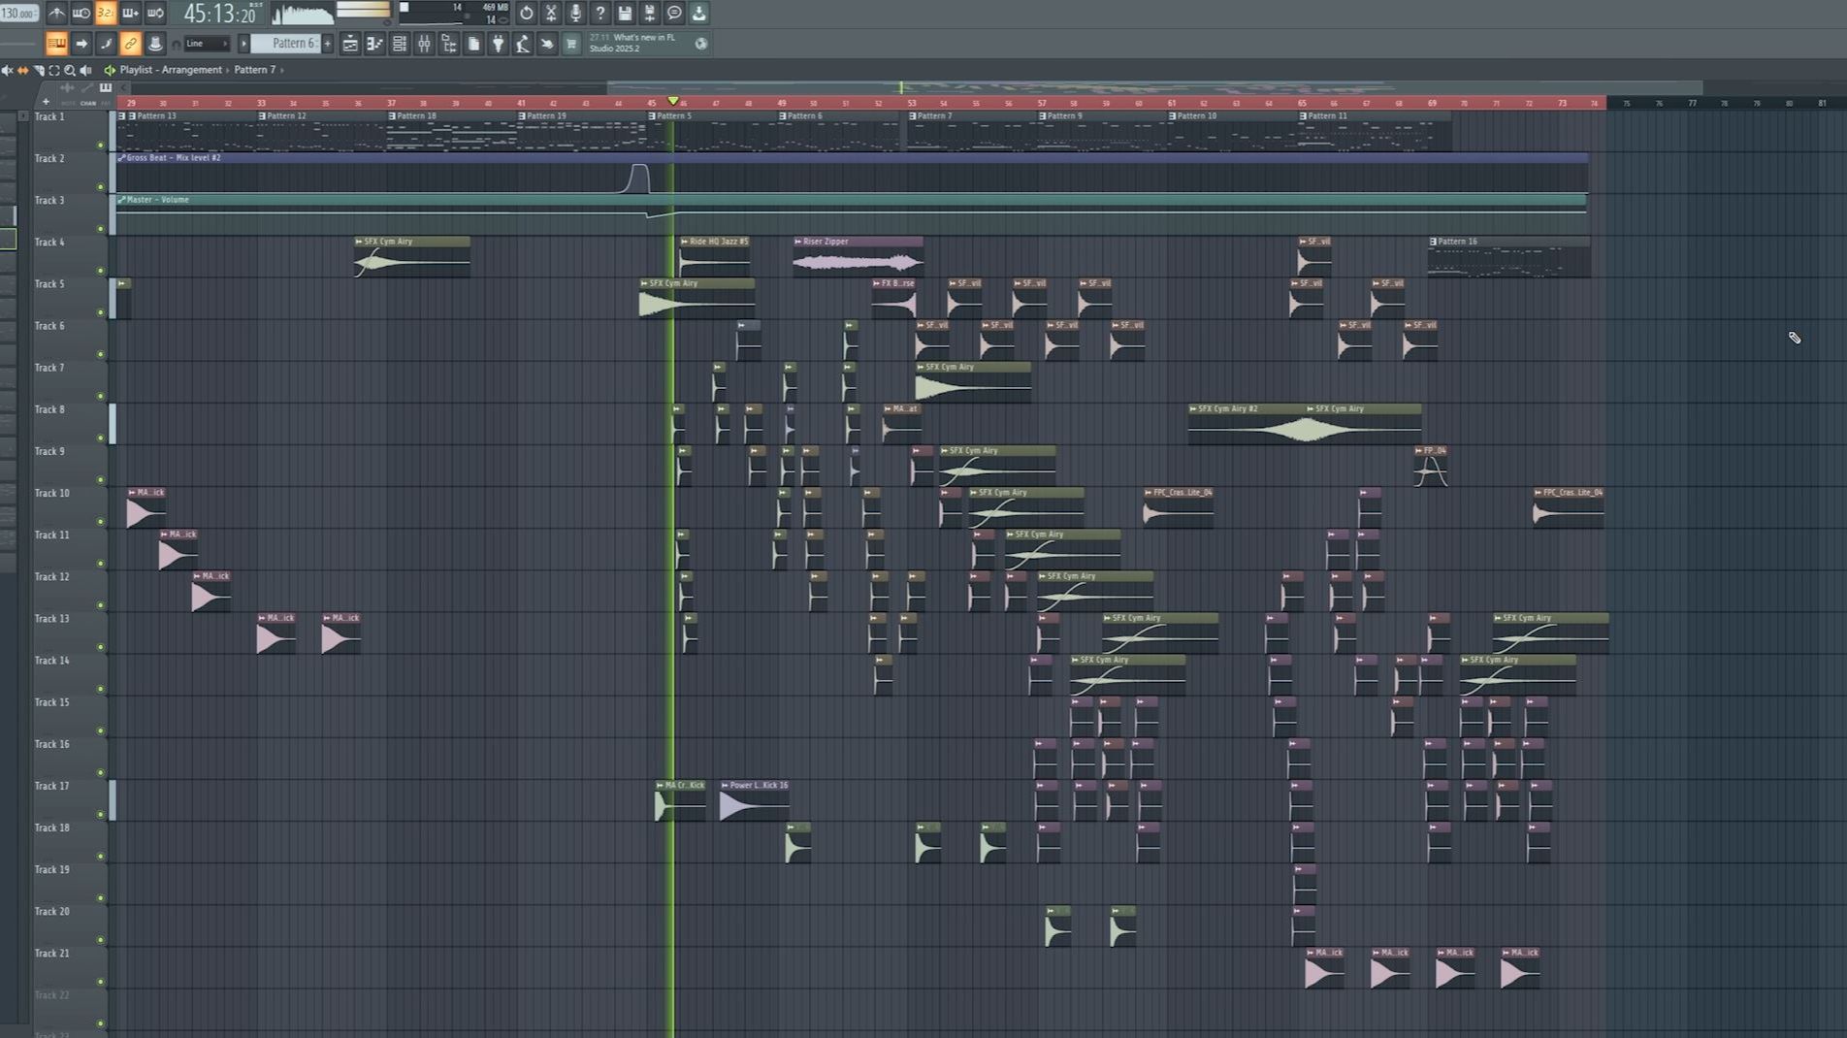
Task: Open the Line snap mode dropdown
Action: 206,44
